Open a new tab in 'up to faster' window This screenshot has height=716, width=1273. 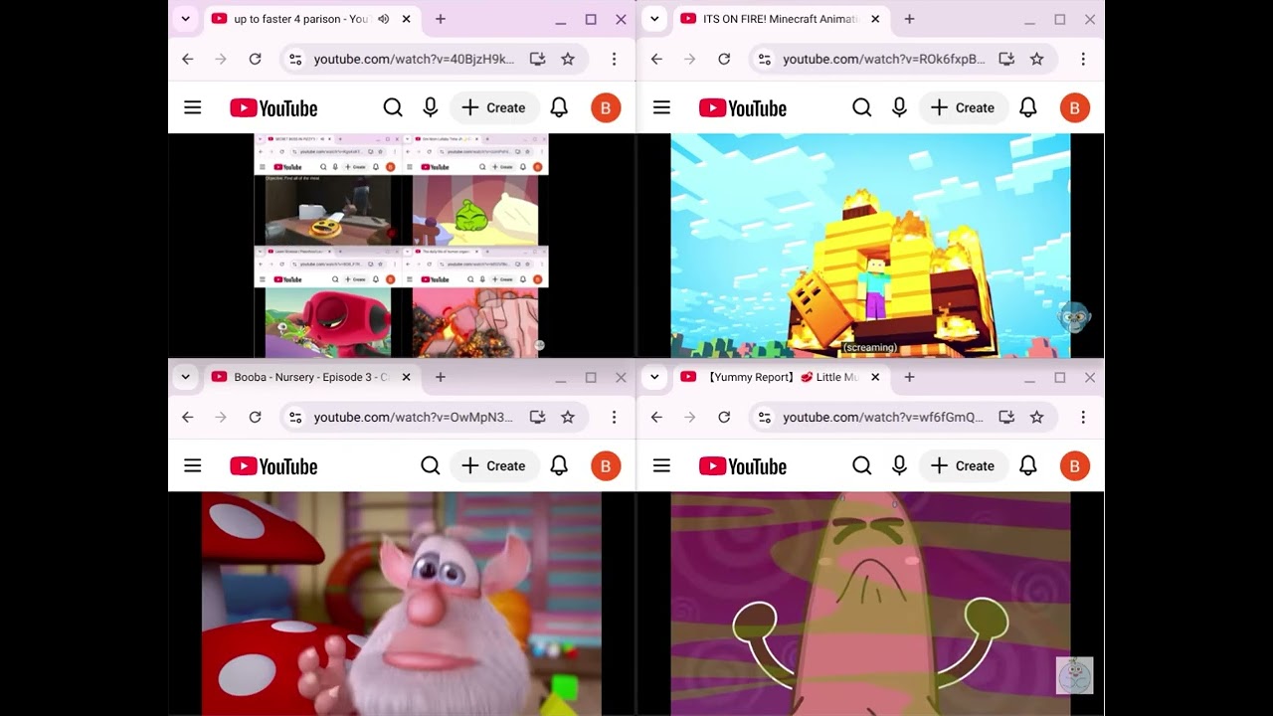coord(441,19)
